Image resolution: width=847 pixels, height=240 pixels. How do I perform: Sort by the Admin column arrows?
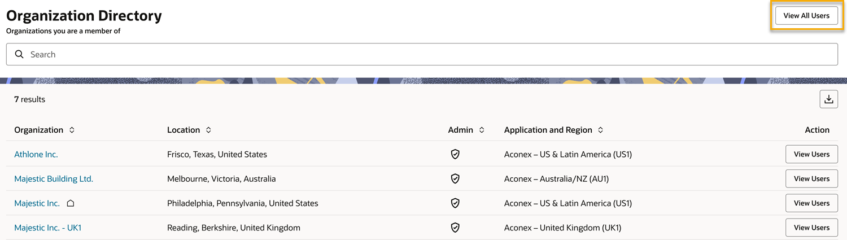(x=482, y=130)
